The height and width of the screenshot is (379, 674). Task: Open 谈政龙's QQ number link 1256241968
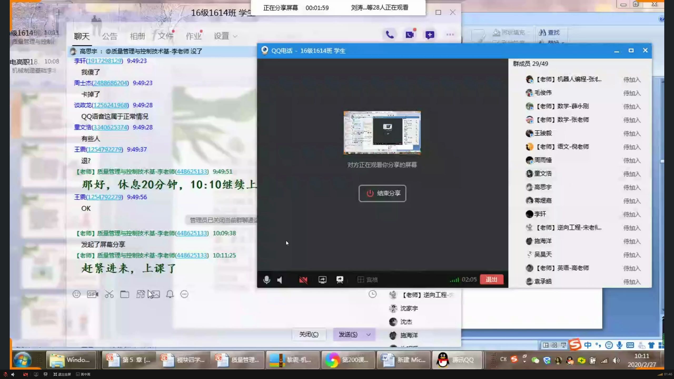point(110,105)
